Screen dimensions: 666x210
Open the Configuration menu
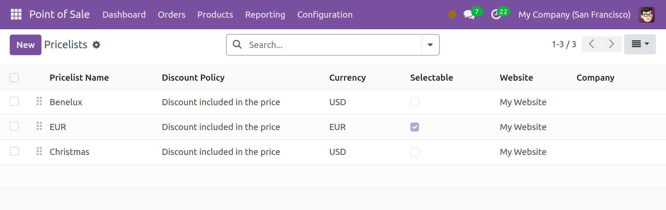325,14
